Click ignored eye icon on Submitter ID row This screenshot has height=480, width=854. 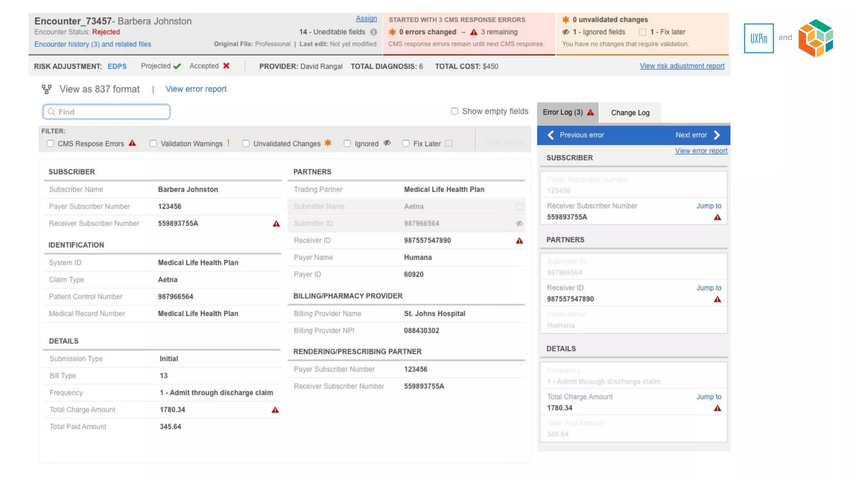[x=519, y=224]
